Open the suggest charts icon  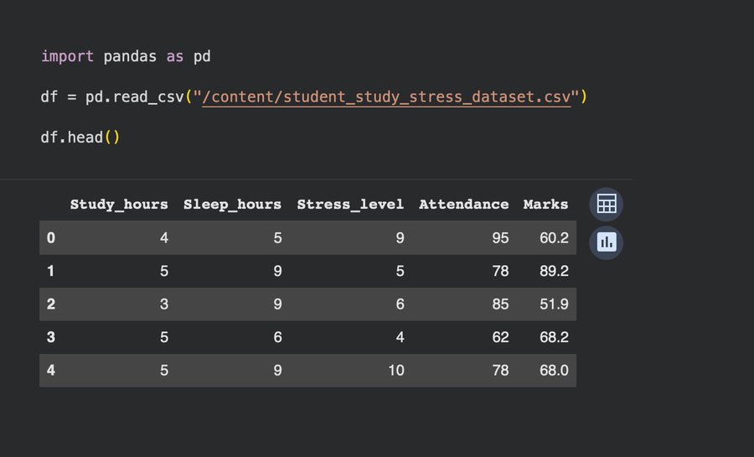[606, 243]
